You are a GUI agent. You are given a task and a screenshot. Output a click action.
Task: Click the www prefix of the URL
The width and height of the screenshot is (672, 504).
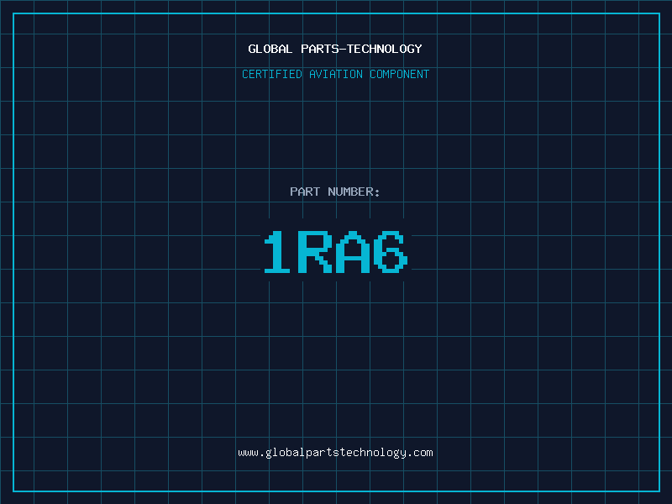coord(248,453)
